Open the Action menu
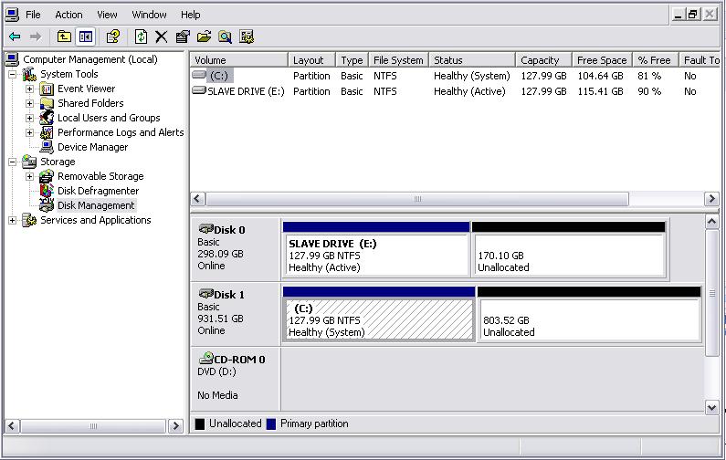 tap(68, 15)
